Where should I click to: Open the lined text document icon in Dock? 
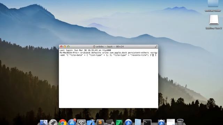tap(138, 122)
